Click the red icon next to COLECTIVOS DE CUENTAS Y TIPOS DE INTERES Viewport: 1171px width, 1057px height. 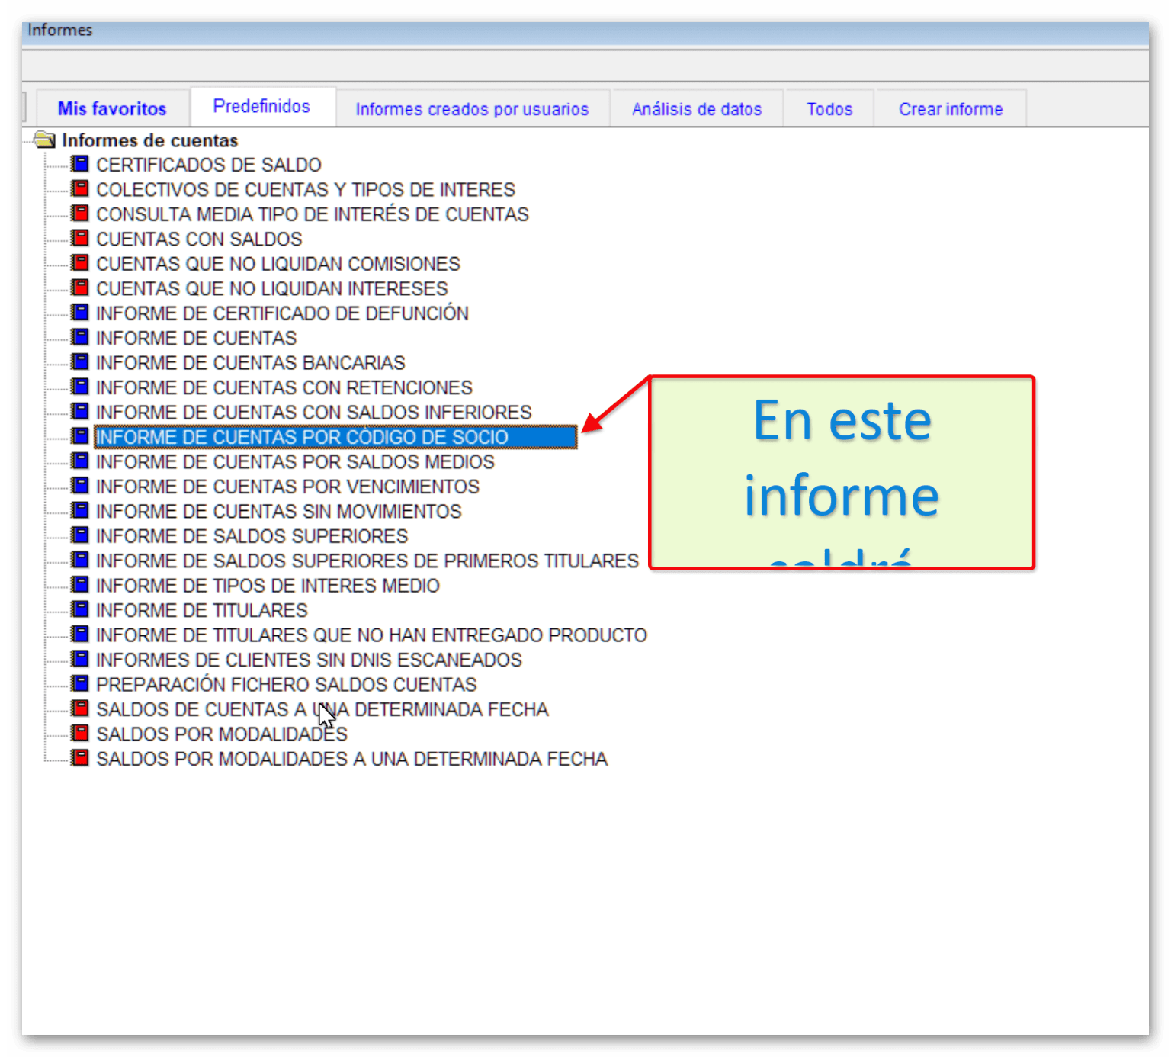click(x=80, y=188)
